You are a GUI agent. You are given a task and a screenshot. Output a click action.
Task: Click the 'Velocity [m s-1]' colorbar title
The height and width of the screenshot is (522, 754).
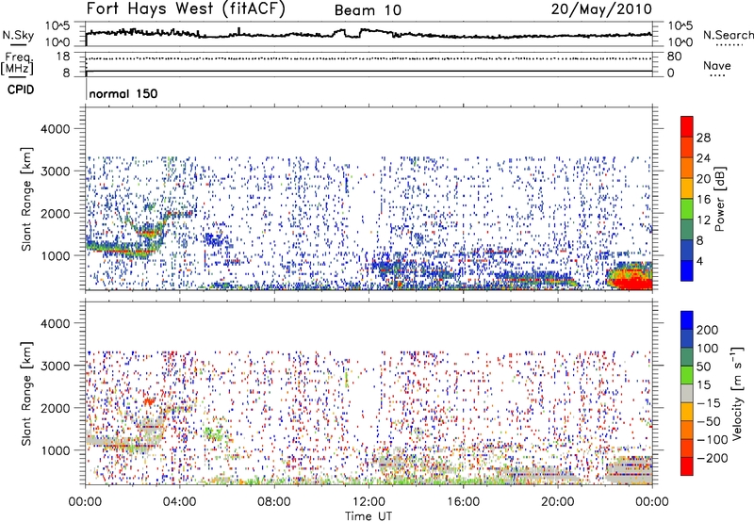[737, 394]
